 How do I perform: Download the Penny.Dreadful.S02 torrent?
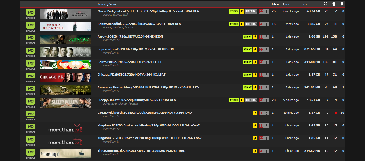coord(261,24)
